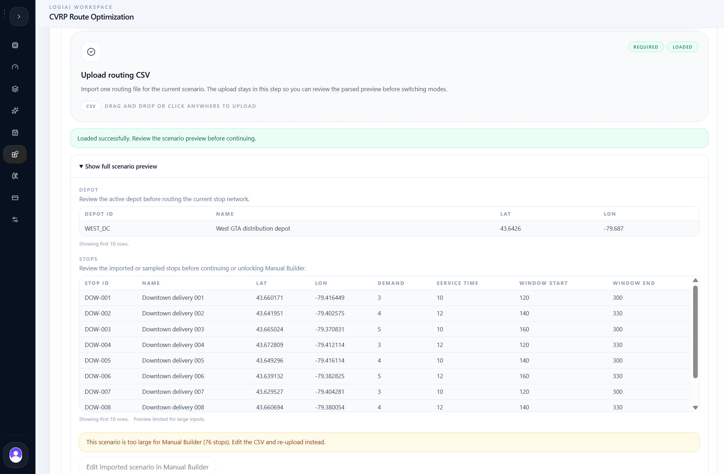This screenshot has width=724, height=474.
Task: Click Preview limited for large inputs note
Action: (x=169, y=419)
